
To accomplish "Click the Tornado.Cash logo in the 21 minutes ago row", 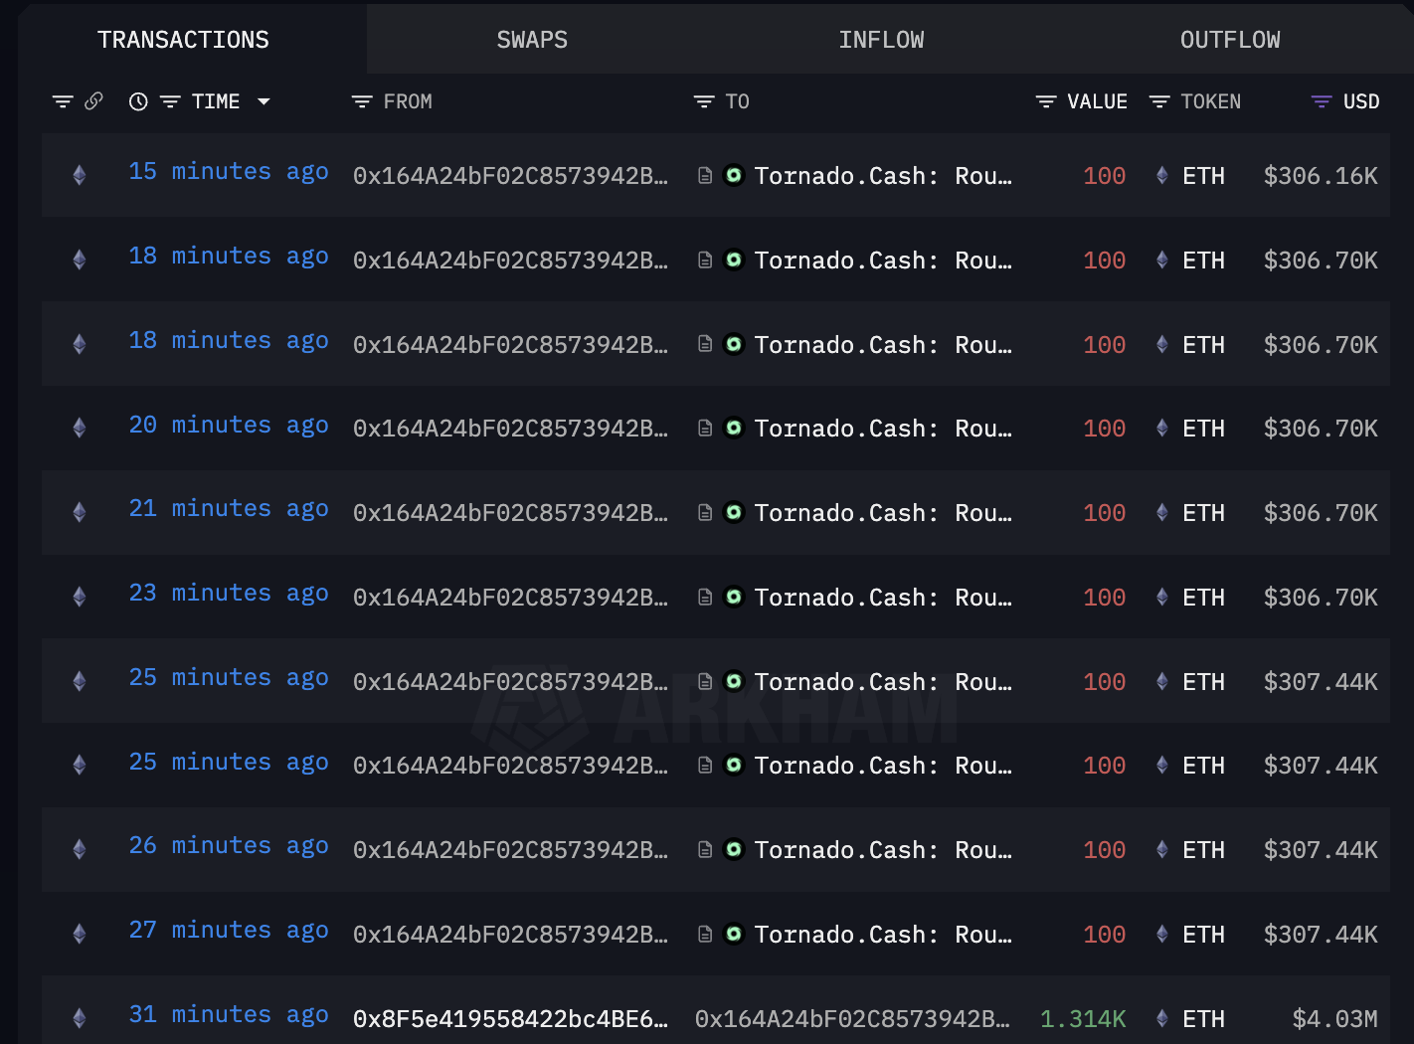I will click(734, 513).
